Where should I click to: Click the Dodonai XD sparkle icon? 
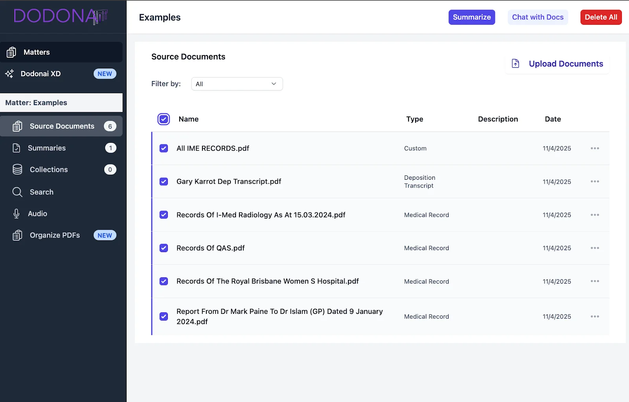(9, 74)
